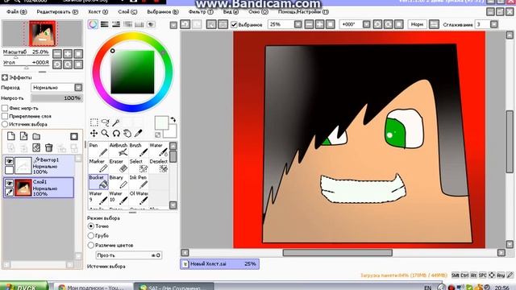Zoom out with the minus button under the navigator
The image size is (516, 290).
click(x=57, y=54)
